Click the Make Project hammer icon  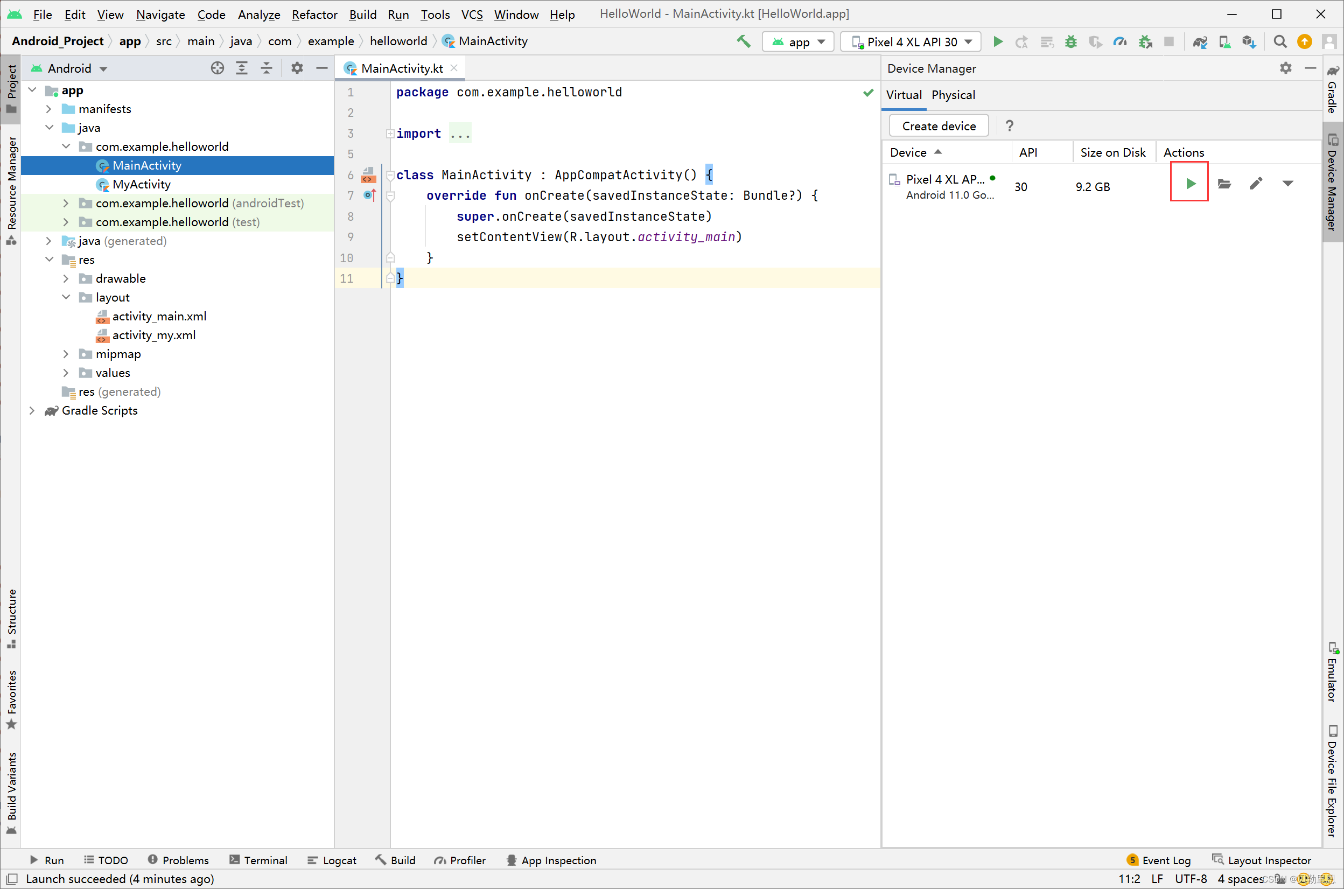point(743,41)
